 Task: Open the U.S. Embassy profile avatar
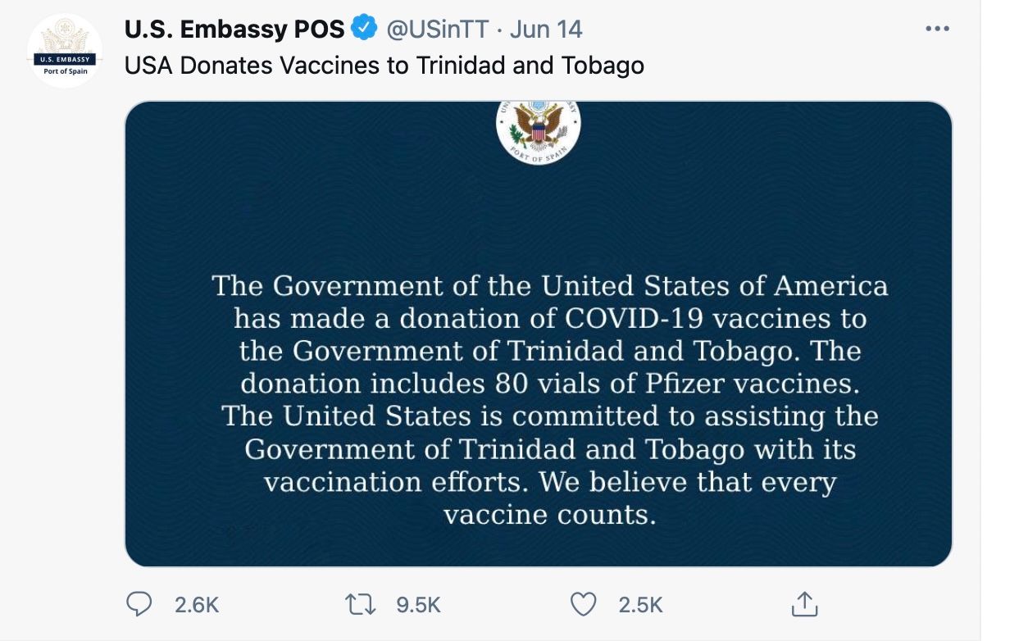tap(65, 51)
